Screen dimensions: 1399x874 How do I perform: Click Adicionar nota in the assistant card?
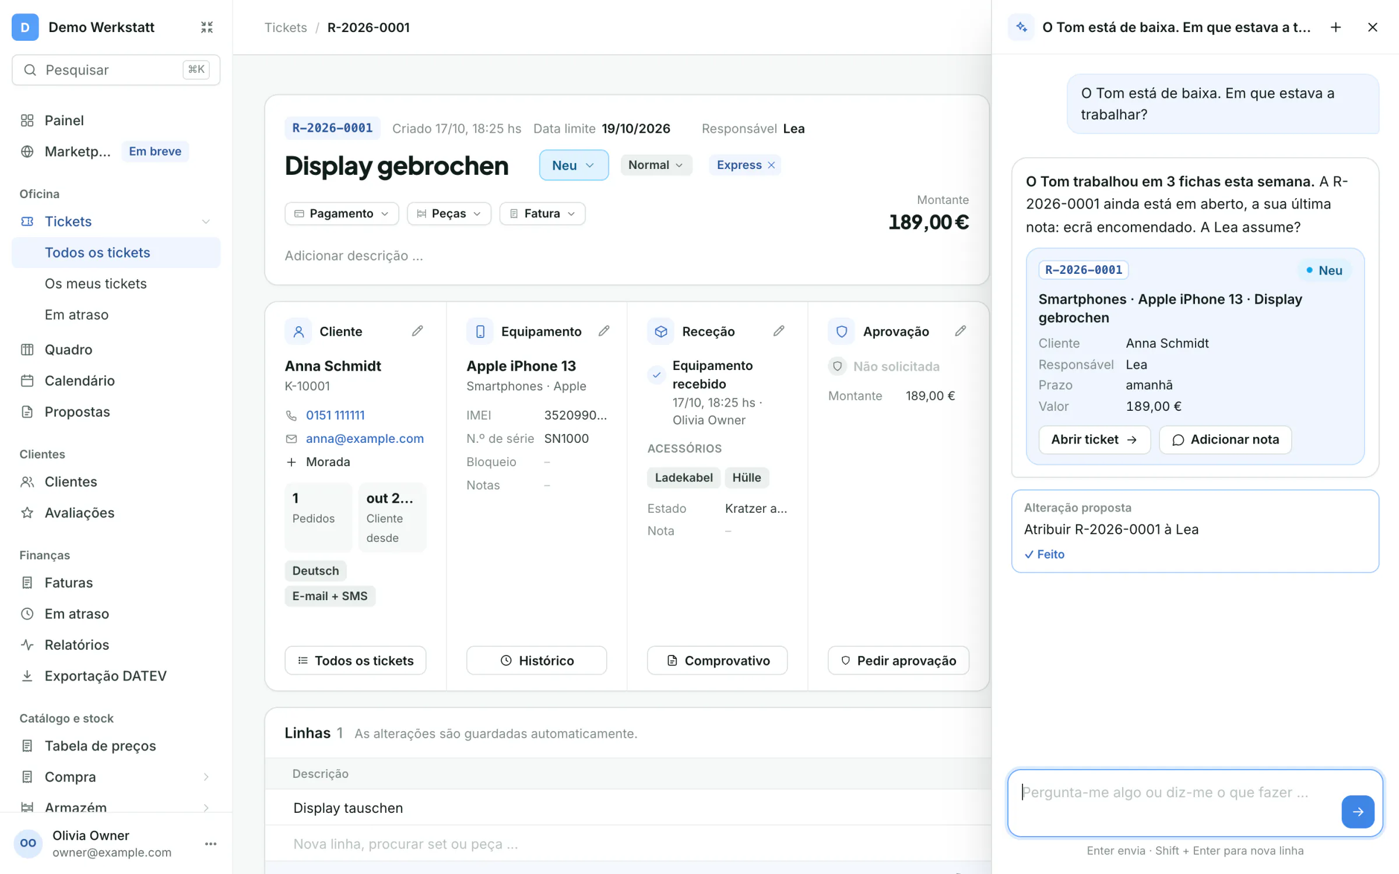1225,439
